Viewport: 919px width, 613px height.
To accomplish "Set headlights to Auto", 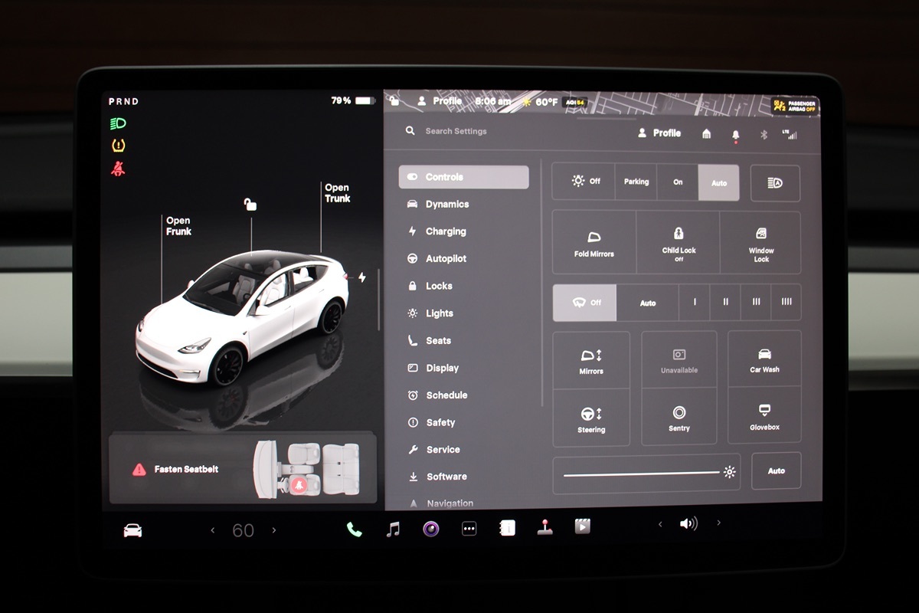I will pos(718,182).
